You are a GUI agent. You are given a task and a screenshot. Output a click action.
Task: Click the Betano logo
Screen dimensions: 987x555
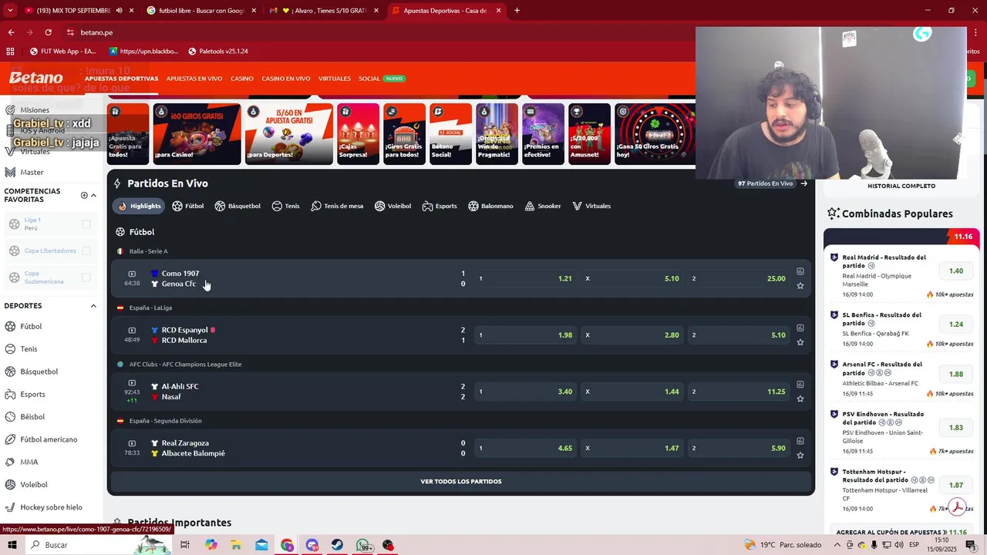[x=36, y=78]
